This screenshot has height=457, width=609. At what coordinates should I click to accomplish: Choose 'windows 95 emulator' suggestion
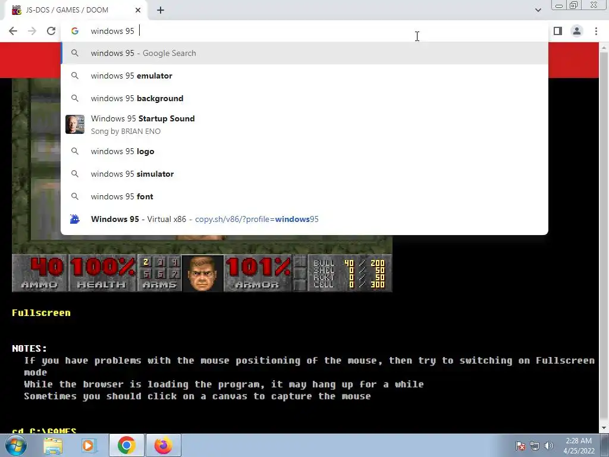(304, 76)
